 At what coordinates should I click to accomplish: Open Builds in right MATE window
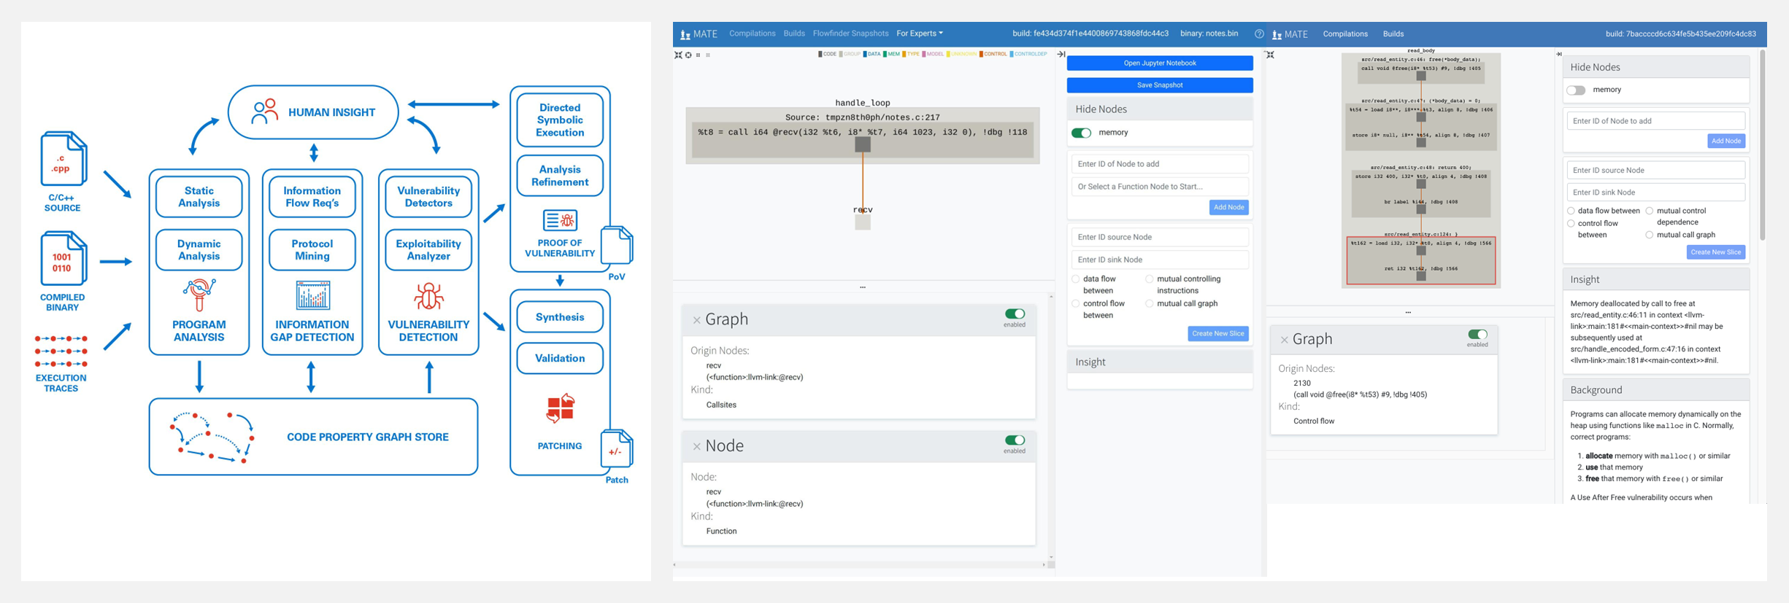(1393, 34)
